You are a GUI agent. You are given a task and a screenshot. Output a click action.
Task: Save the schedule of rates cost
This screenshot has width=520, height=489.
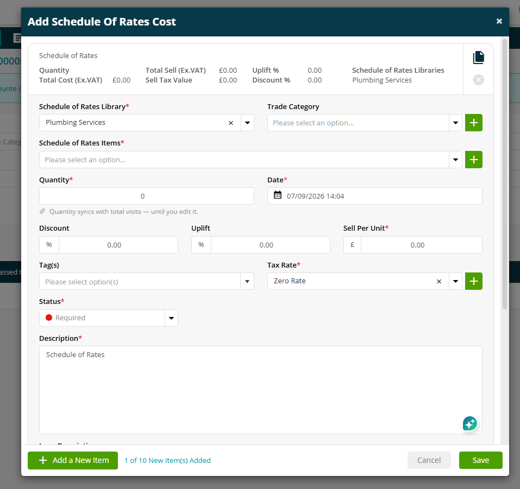point(480,460)
